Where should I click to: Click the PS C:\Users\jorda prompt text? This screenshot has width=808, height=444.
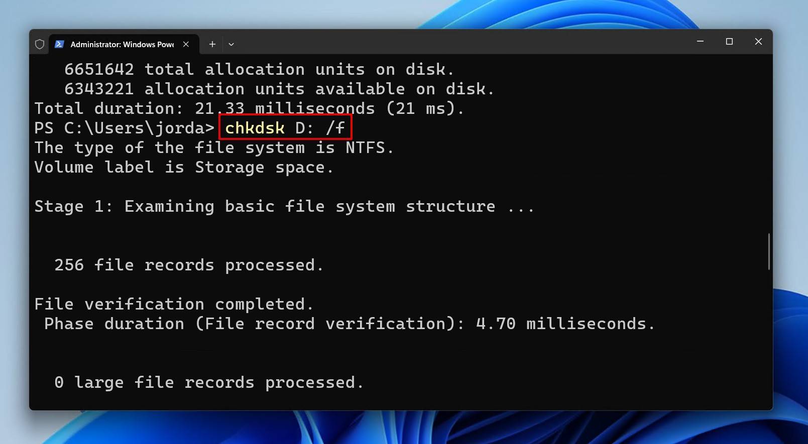(x=123, y=128)
